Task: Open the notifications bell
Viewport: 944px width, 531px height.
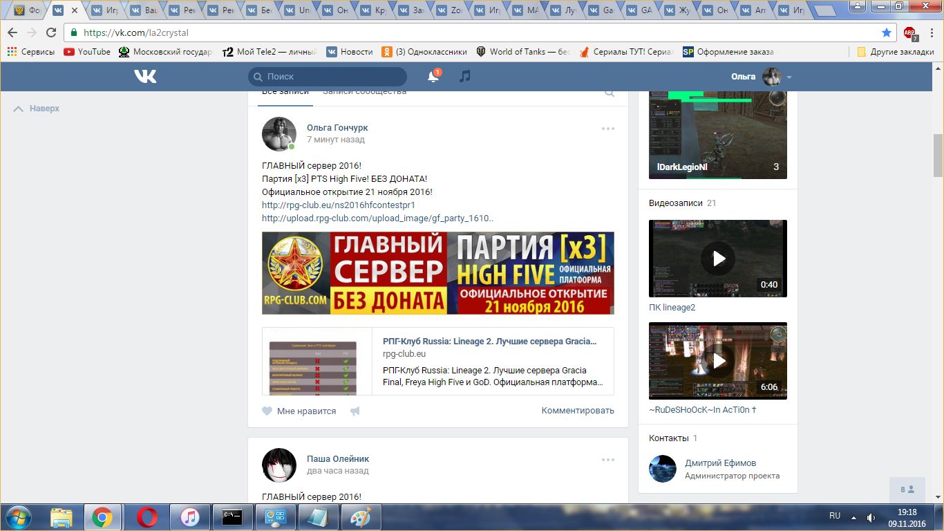Action: 433,77
